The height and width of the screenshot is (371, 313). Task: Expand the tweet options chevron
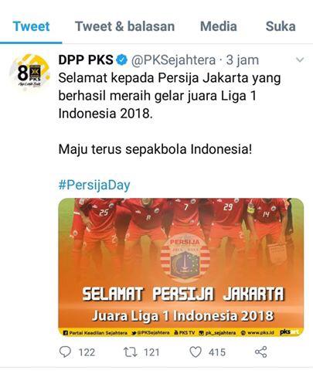point(300,60)
